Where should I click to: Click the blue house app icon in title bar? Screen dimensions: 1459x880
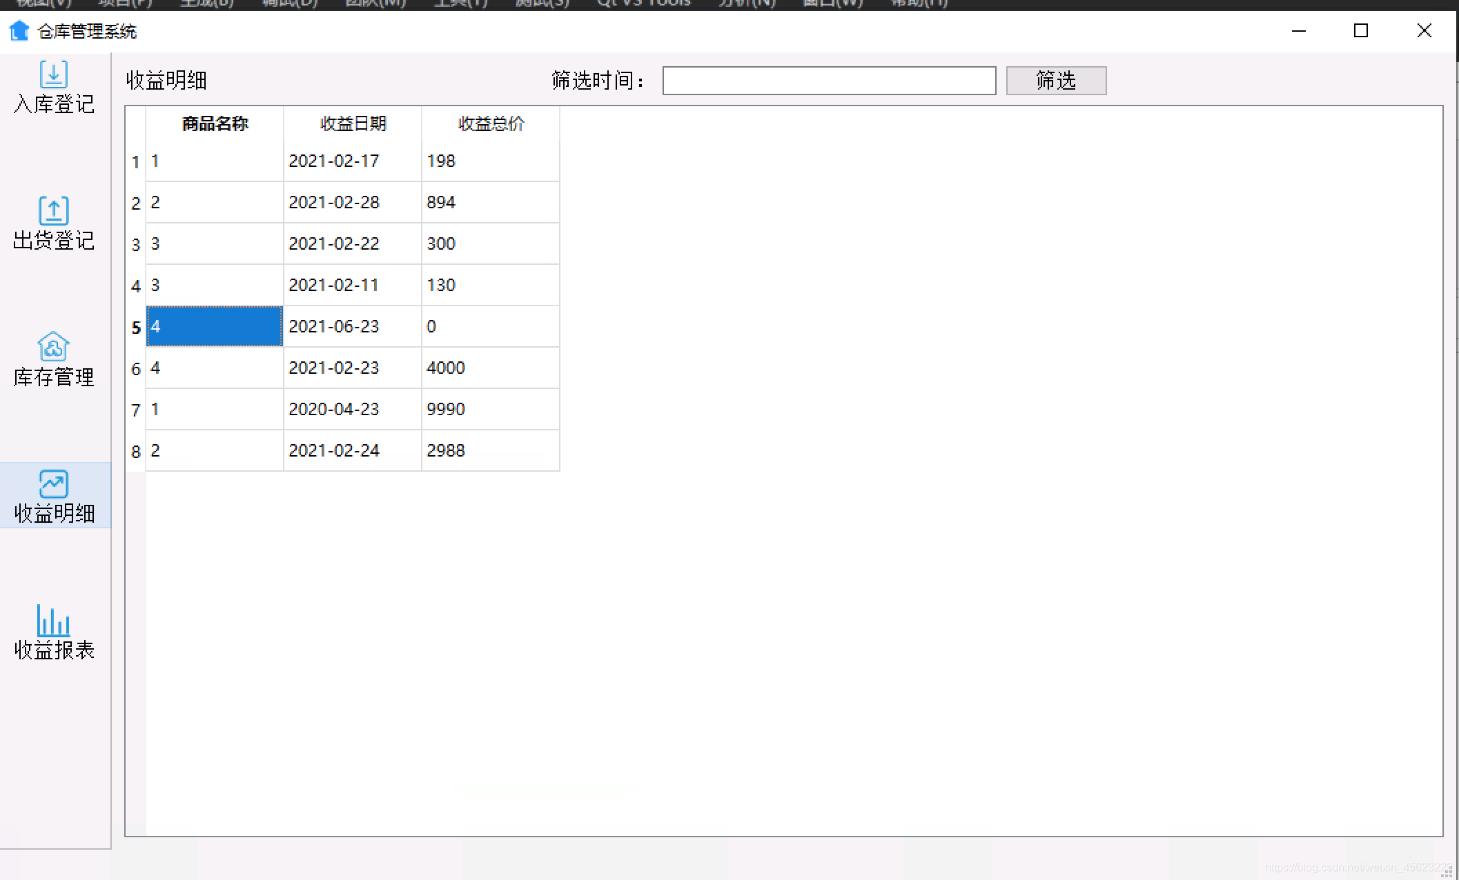19,31
